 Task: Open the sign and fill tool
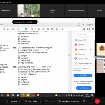coord(48,29)
